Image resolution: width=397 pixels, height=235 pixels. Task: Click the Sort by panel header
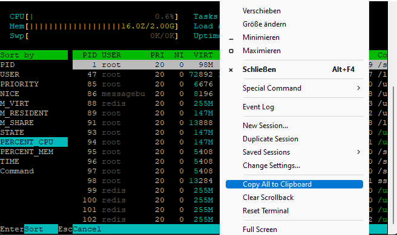click(34, 55)
